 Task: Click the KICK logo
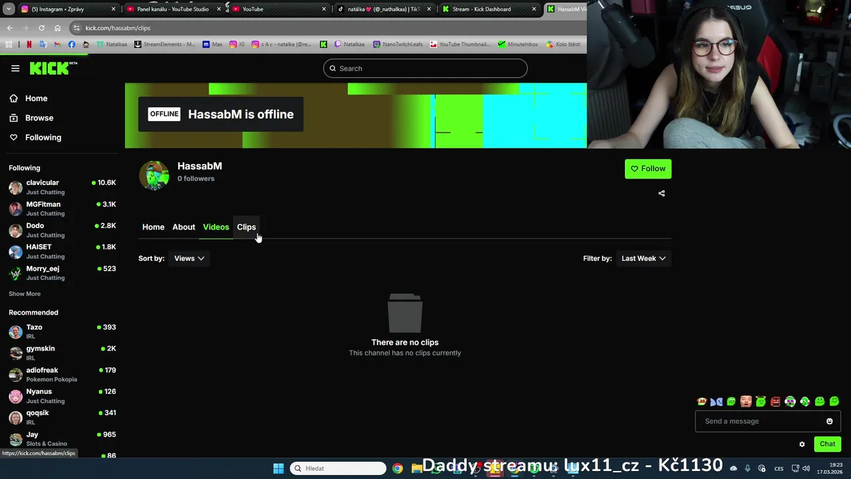53,68
